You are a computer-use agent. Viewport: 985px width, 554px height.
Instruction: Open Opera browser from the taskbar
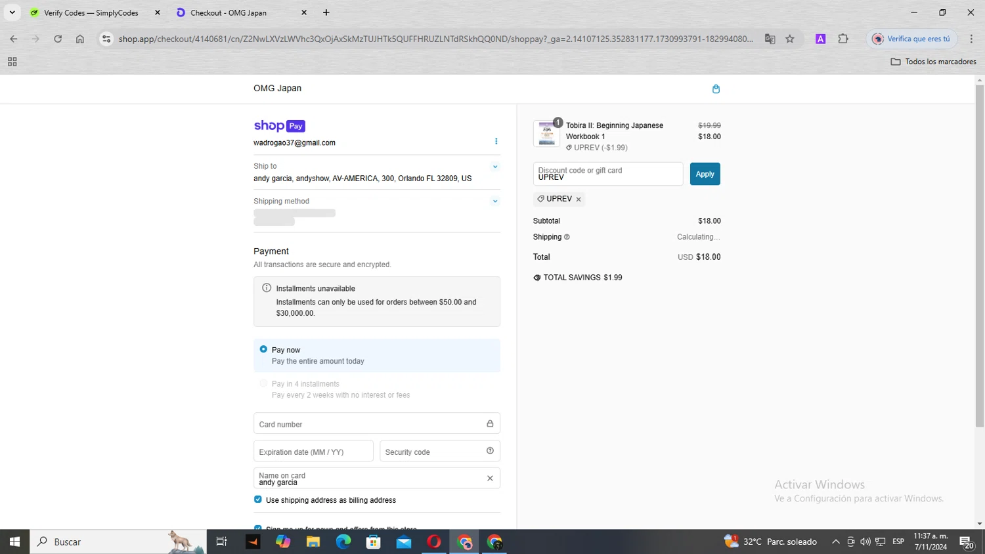(434, 542)
